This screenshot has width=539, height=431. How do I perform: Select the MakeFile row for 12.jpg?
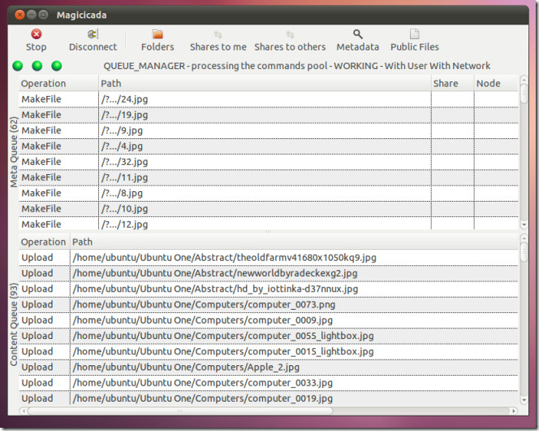[268, 224]
